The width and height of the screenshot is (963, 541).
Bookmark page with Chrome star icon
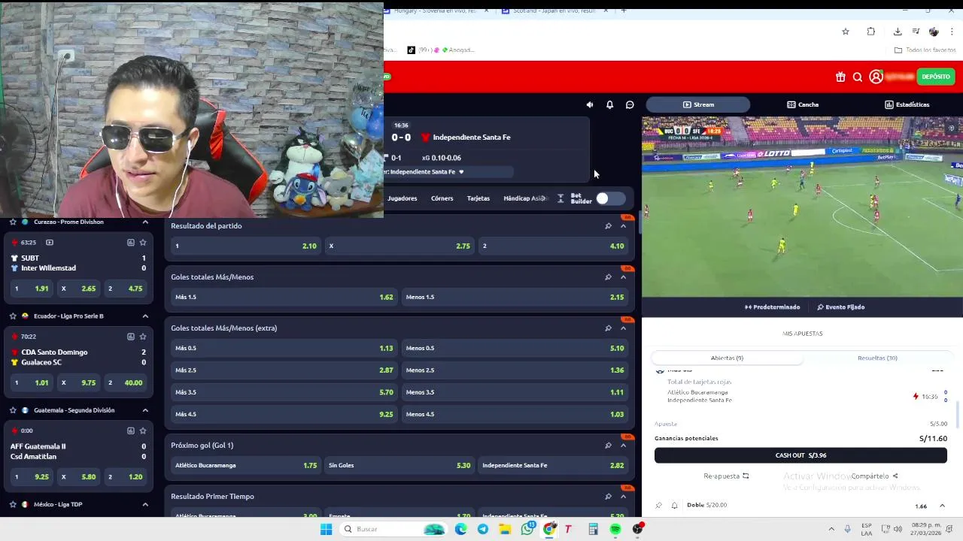pos(846,32)
